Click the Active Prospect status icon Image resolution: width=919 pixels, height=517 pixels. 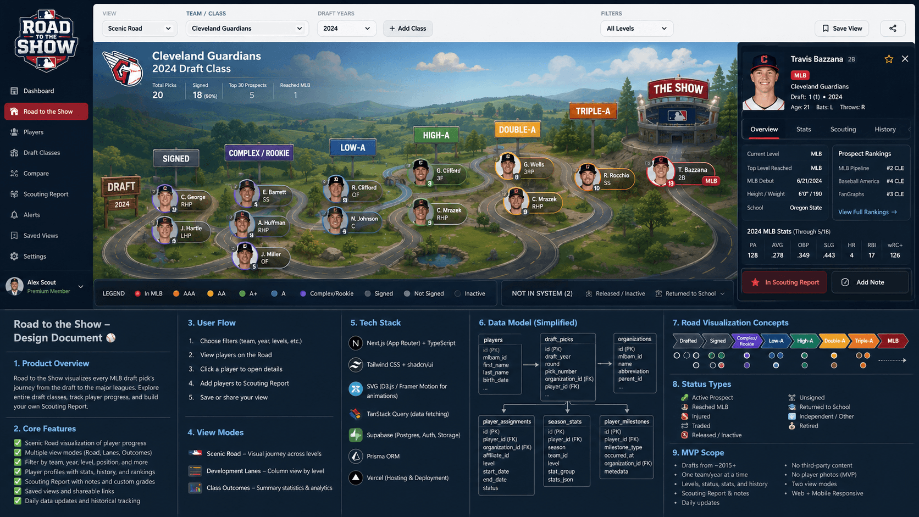pyautogui.click(x=685, y=397)
